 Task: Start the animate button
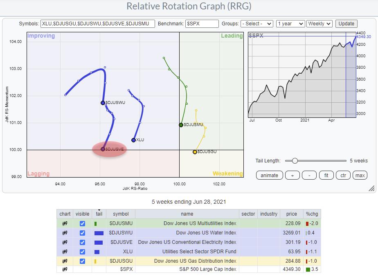click(x=269, y=175)
